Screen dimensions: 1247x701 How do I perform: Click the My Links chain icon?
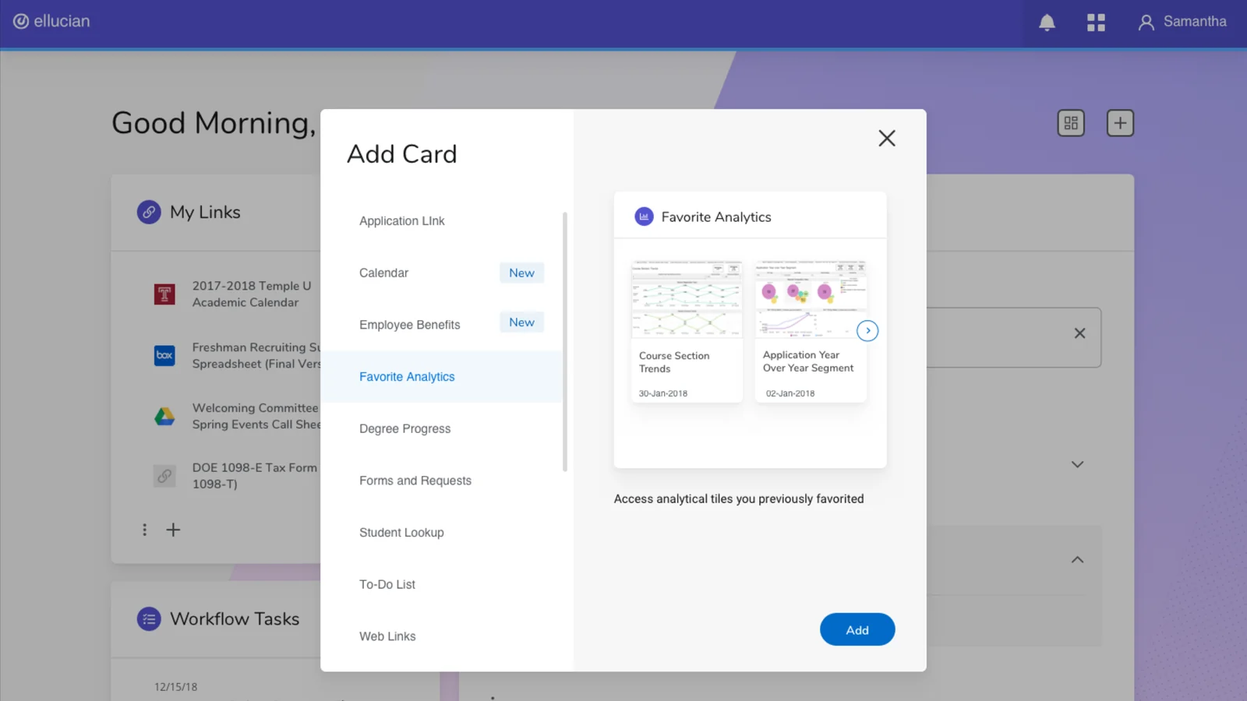tap(149, 212)
